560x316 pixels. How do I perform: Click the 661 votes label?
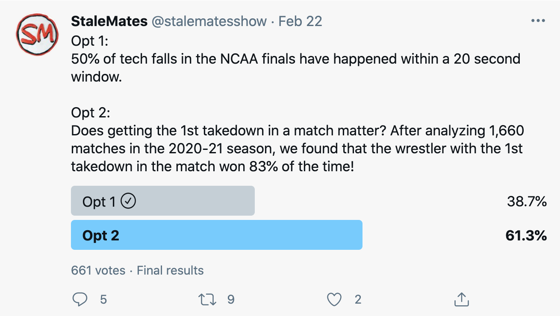tap(98, 270)
